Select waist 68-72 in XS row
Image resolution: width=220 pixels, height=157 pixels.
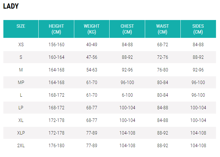click(163, 45)
